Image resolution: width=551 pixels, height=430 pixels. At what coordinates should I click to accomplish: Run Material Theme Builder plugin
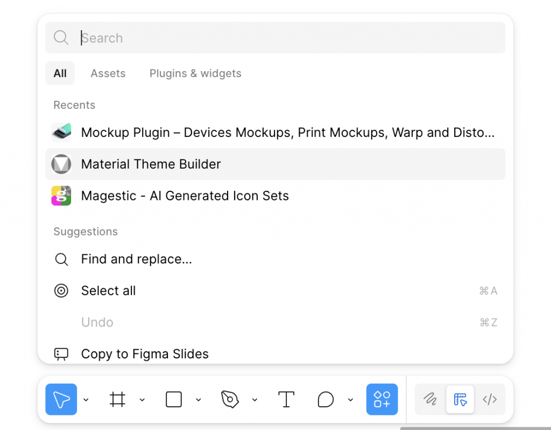coord(151,164)
